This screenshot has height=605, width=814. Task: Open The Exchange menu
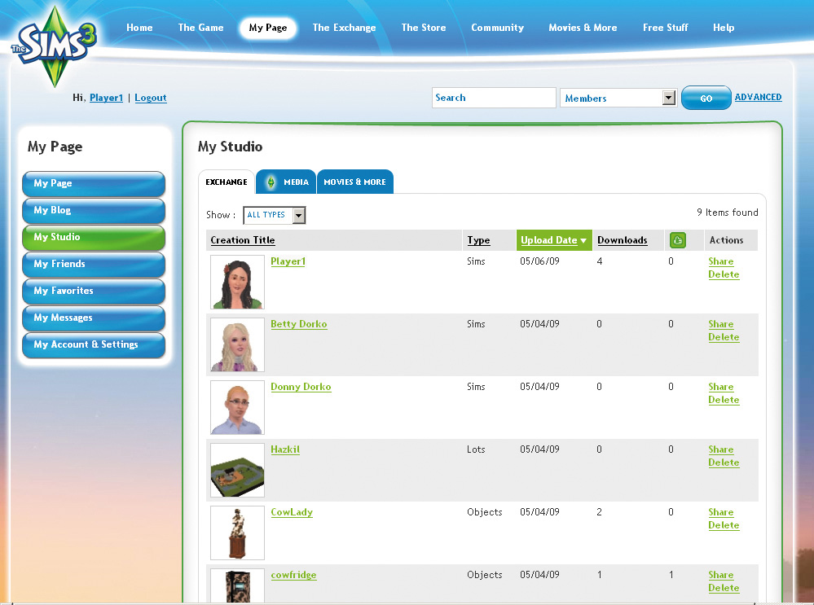pos(344,28)
